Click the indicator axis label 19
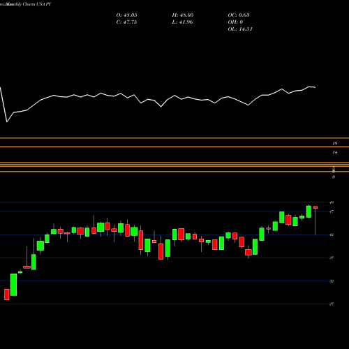The height and width of the screenshot is (349, 349). pyautogui.click(x=335, y=144)
